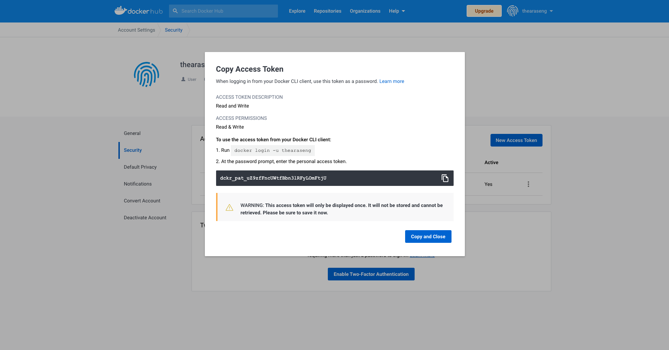
Task: Open Notifications settings
Action: pyautogui.click(x=138, y=184)
